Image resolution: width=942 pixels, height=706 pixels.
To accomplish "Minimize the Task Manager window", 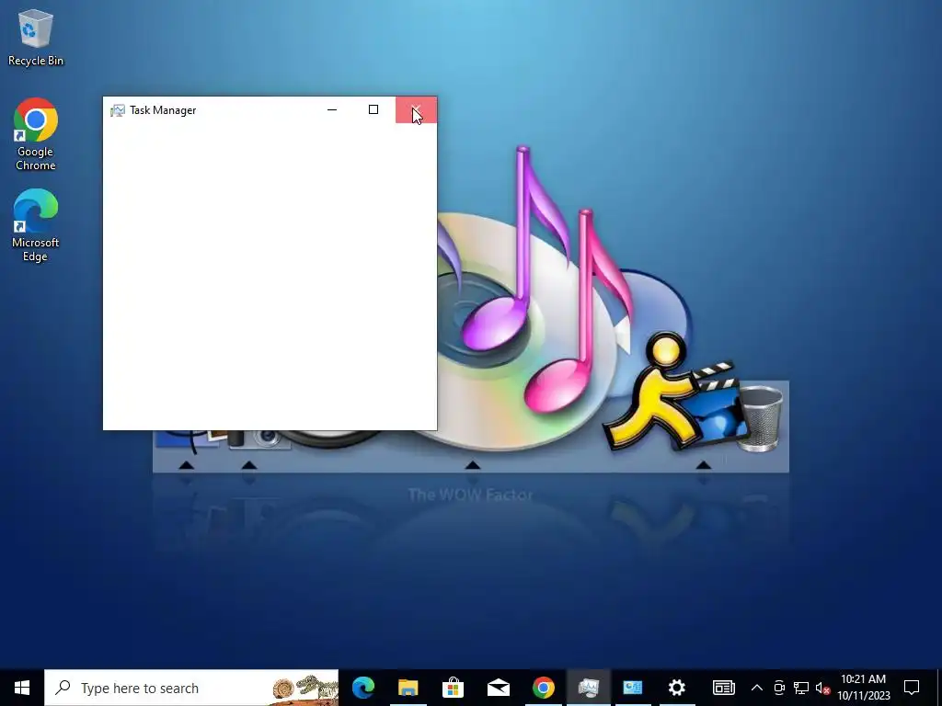I will pos(332,110).
